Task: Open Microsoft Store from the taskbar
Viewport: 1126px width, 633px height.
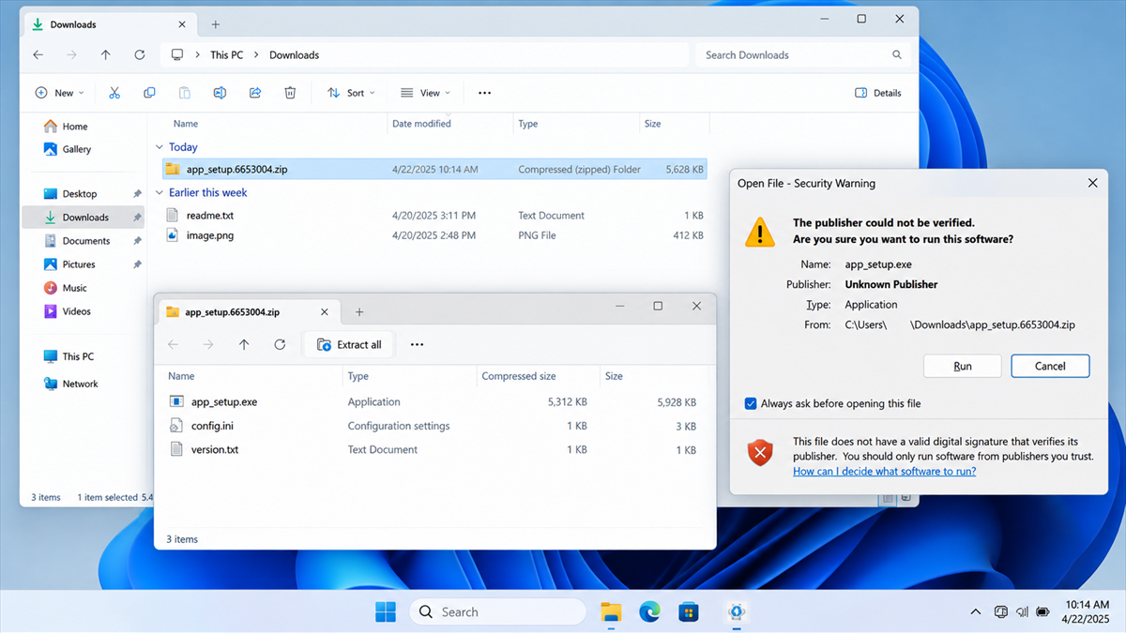Action: [689, 612]
